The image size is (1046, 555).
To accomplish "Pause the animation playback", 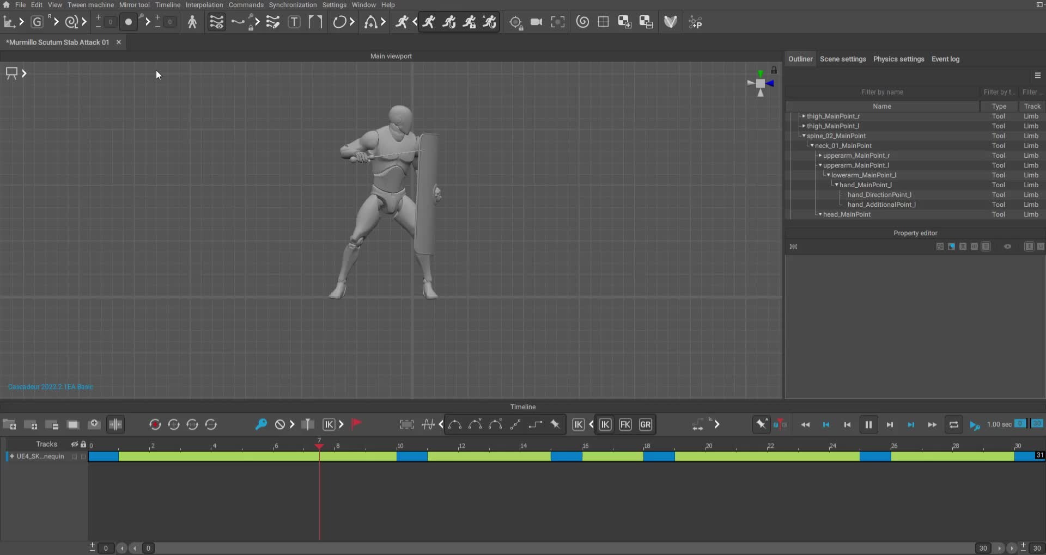I will click(868, 425).
